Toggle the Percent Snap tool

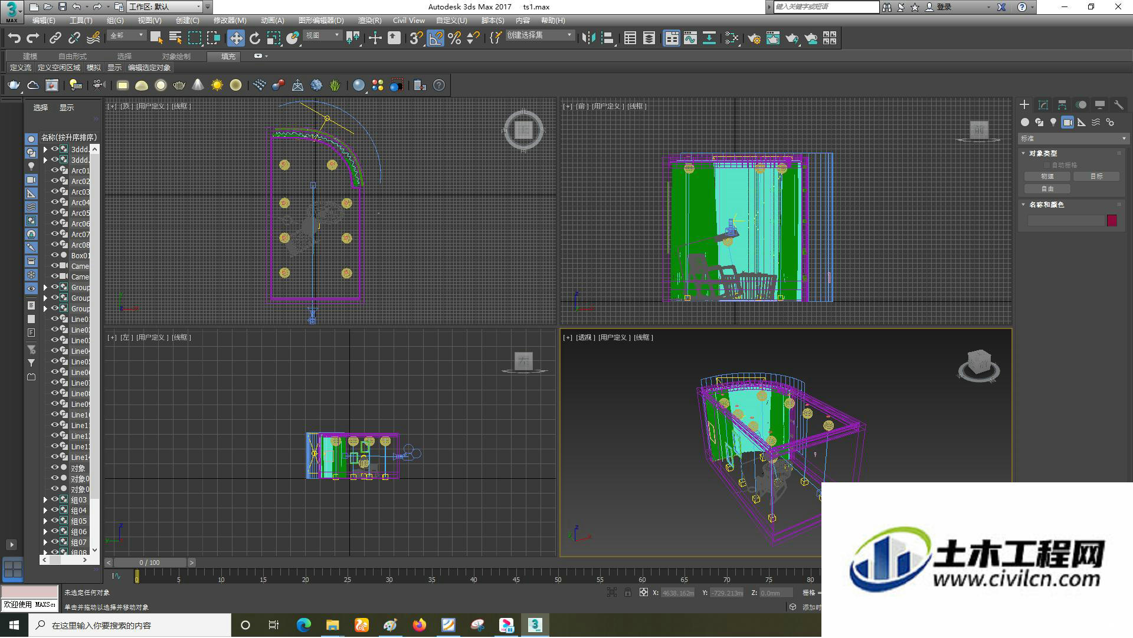click(454, 38)
